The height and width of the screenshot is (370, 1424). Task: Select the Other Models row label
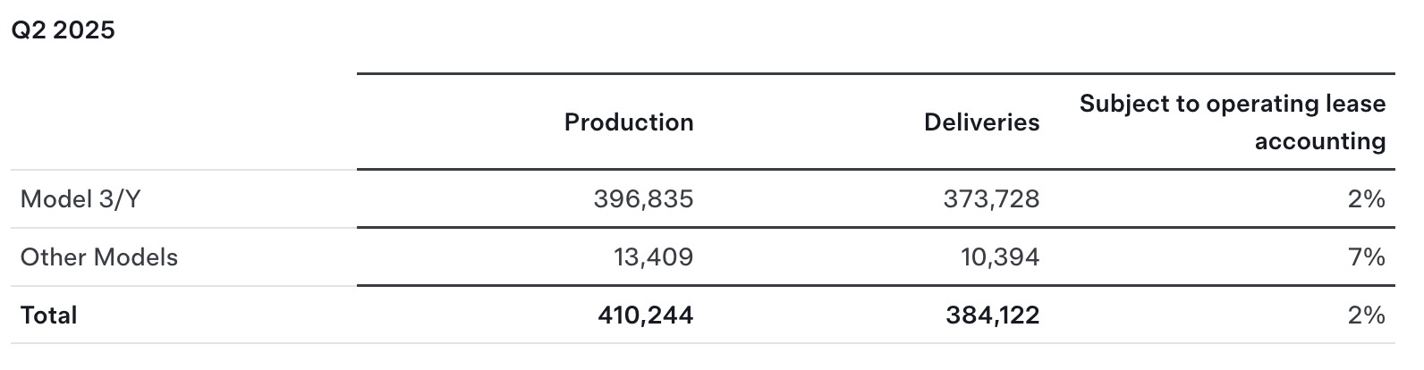[x=99, y=257]
